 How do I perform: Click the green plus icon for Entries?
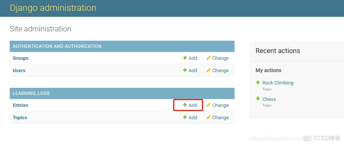[x=185, y=105]
